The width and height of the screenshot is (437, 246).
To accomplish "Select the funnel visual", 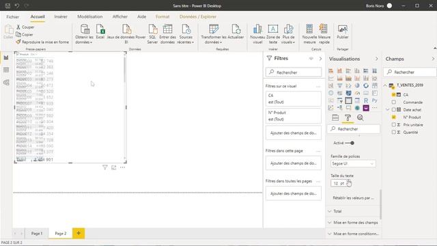I will tap(339, 85).
